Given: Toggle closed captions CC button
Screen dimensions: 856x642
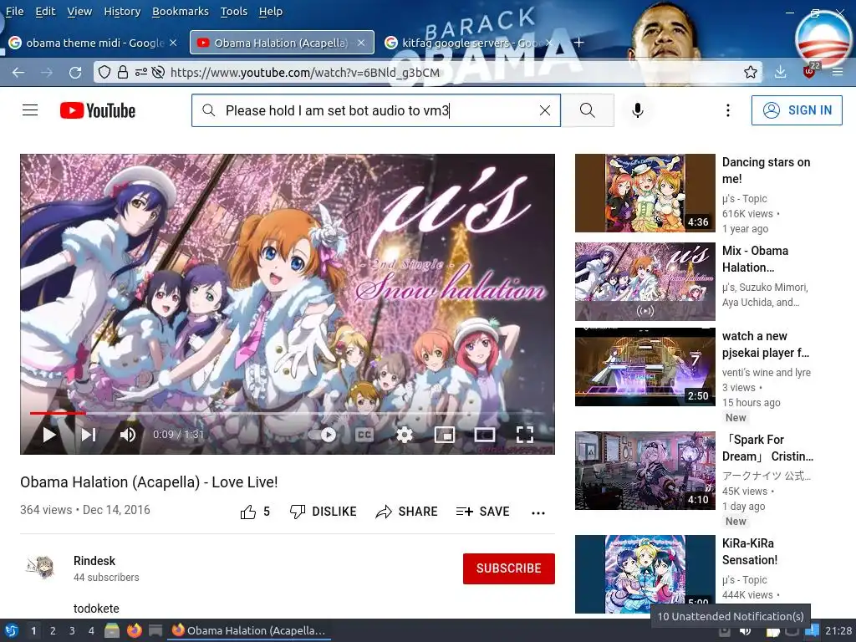Looking at the screenshot, I should point(364,435).
